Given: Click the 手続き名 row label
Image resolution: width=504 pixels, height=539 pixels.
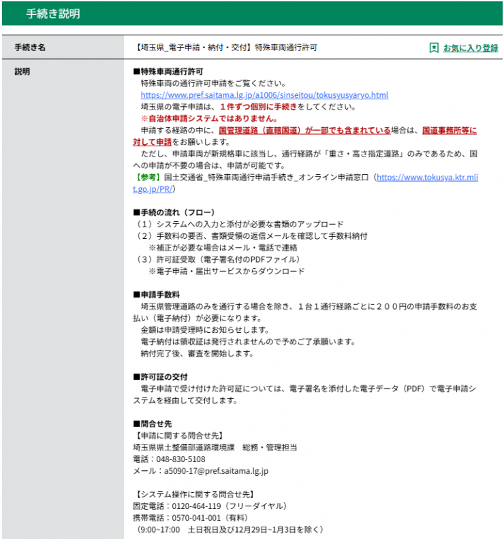Looking at the screenshot, I should pyautogui.click(x=30, y=48).
